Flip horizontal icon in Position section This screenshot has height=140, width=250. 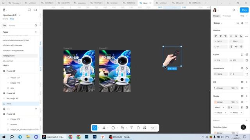pos(236,47)
